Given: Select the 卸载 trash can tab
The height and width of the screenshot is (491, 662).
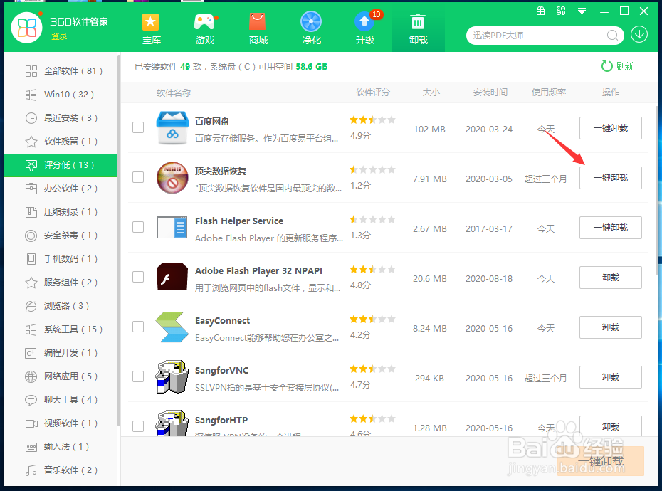Looking at the screenshot, I should click(x=418, y=28).
